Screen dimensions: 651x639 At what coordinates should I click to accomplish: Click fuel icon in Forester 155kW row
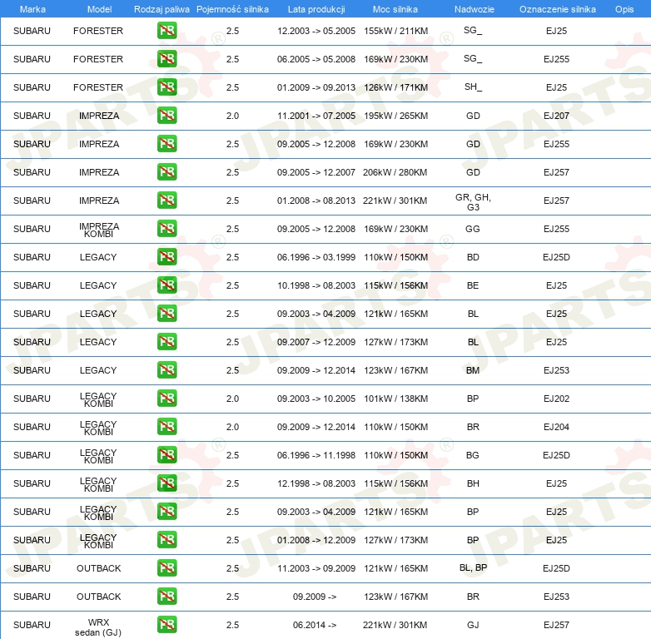click(x=166, y=31)
